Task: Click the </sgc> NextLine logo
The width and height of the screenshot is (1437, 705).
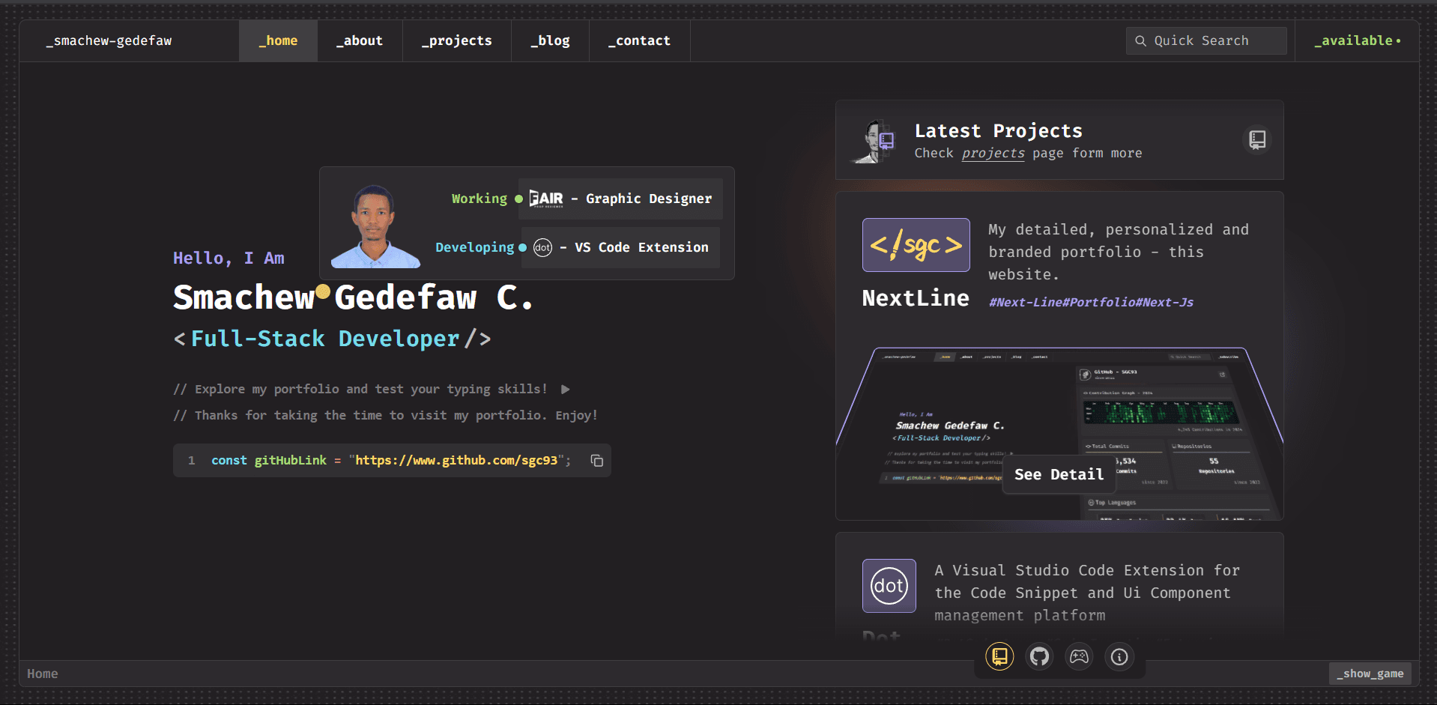Action: (916, 245)
